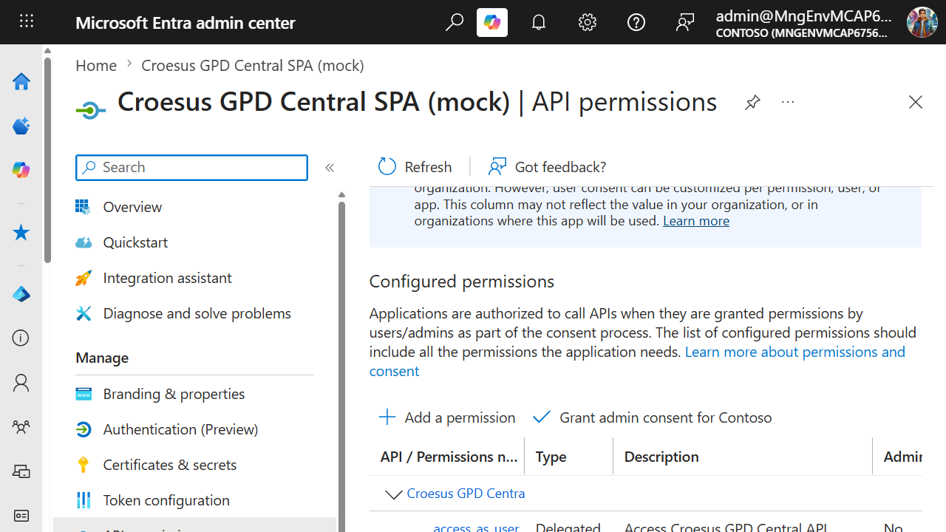Collapse the Croesus GPD Central permission group

click(x=393, y=494)
